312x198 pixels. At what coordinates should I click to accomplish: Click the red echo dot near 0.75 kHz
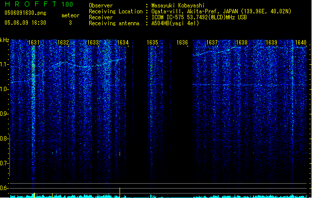pyautogui.click(x=120, y=154)
